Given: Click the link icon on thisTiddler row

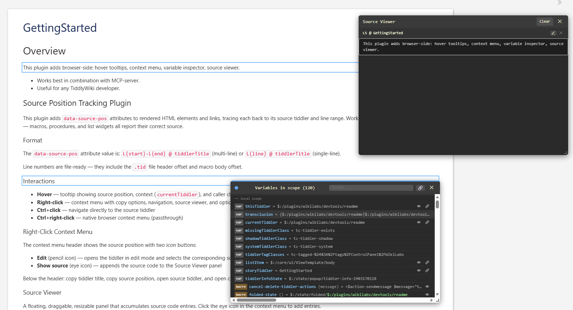Looking at the screenshot, I should [427, 206].
